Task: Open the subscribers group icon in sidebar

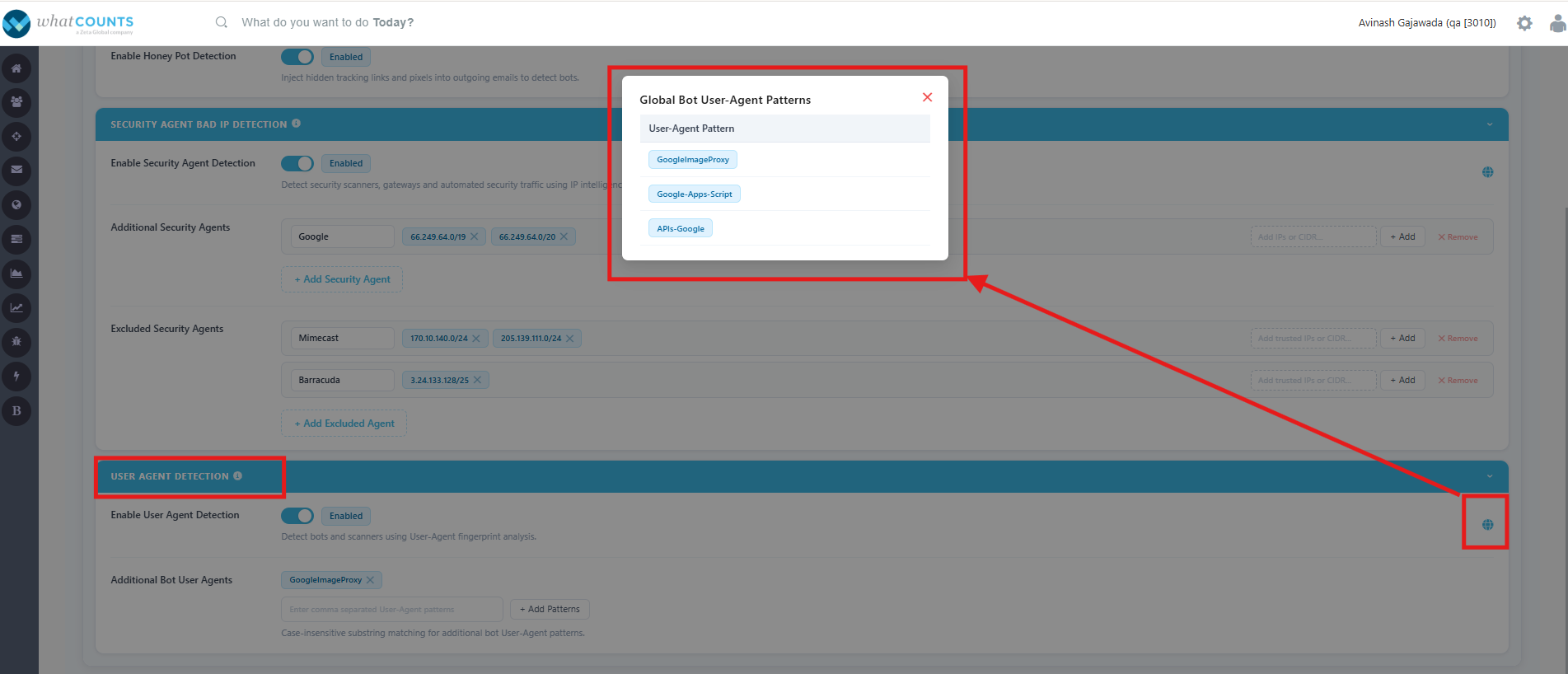Action: [x=16, y=102]
